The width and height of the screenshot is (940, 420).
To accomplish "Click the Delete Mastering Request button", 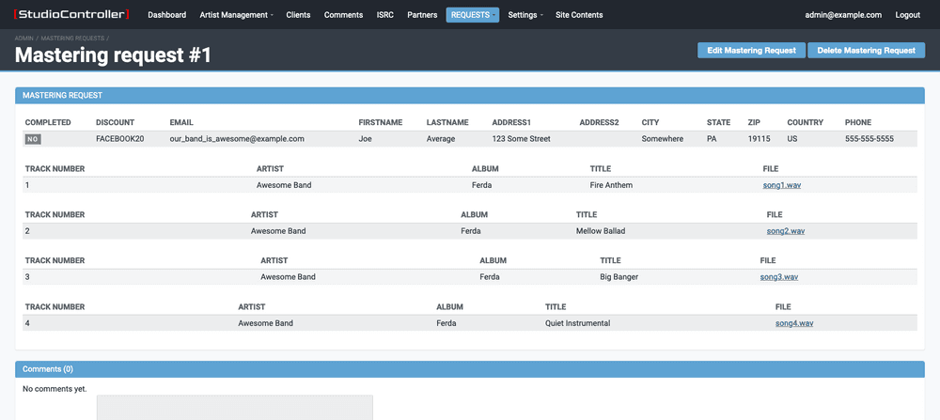I will (x=866, y=51).
